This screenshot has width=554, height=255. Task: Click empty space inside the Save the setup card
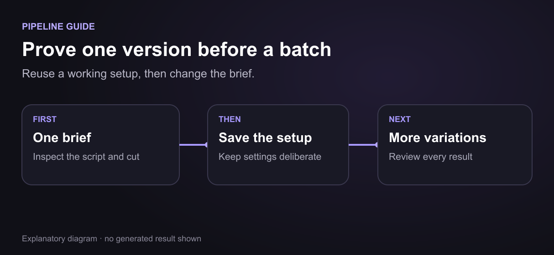coord(278,173)
